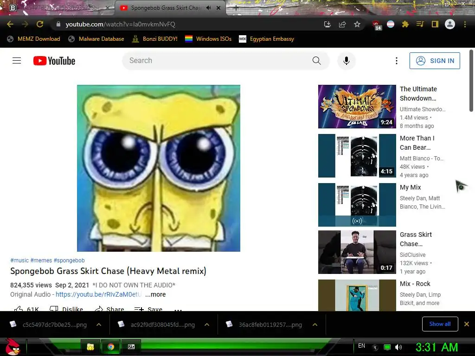The width and height of the screenshot is (475, 356).
Task: Expand description with ...more
Action: point(155,294)
